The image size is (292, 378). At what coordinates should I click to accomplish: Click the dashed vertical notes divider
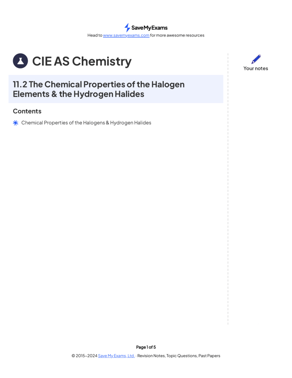click(228, 189)
